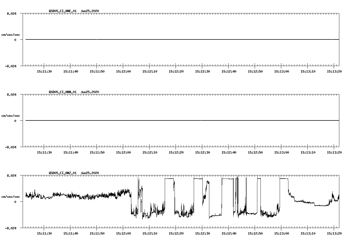Screen dimensions: 358x243
Task: Click 15:13:00 time label under HNE plot
Action: pyautogui.click(x=282, y=72)
